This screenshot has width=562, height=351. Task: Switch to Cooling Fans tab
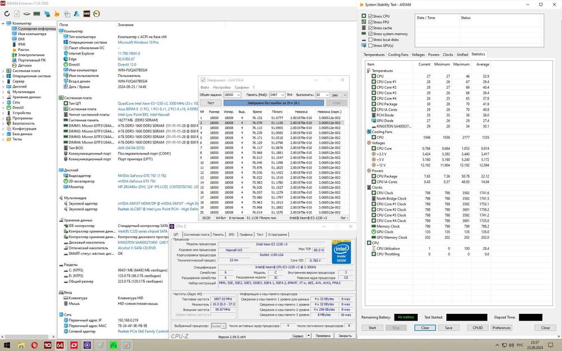click(x=398, y=55)
